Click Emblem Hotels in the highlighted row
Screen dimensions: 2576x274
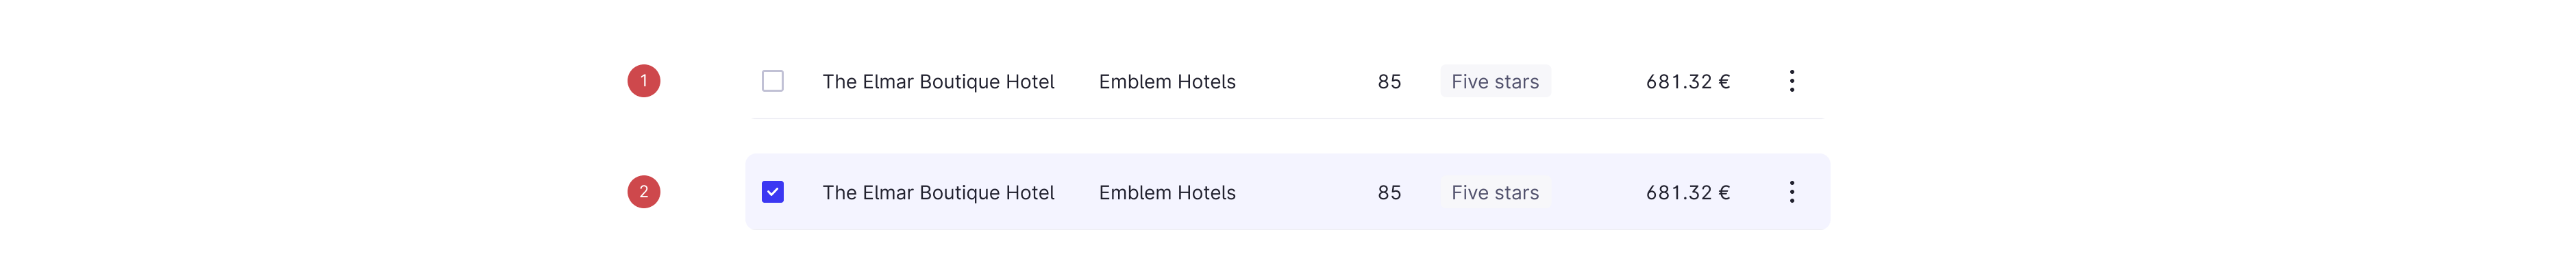click(x=1166, y=193)
